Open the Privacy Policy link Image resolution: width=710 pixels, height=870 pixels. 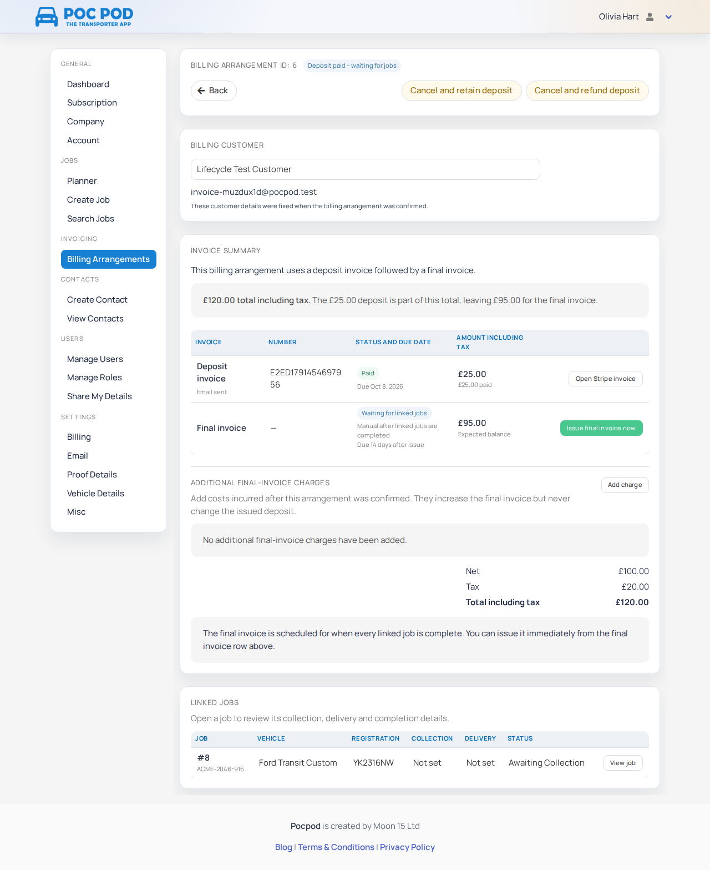(x=407, y=847)
